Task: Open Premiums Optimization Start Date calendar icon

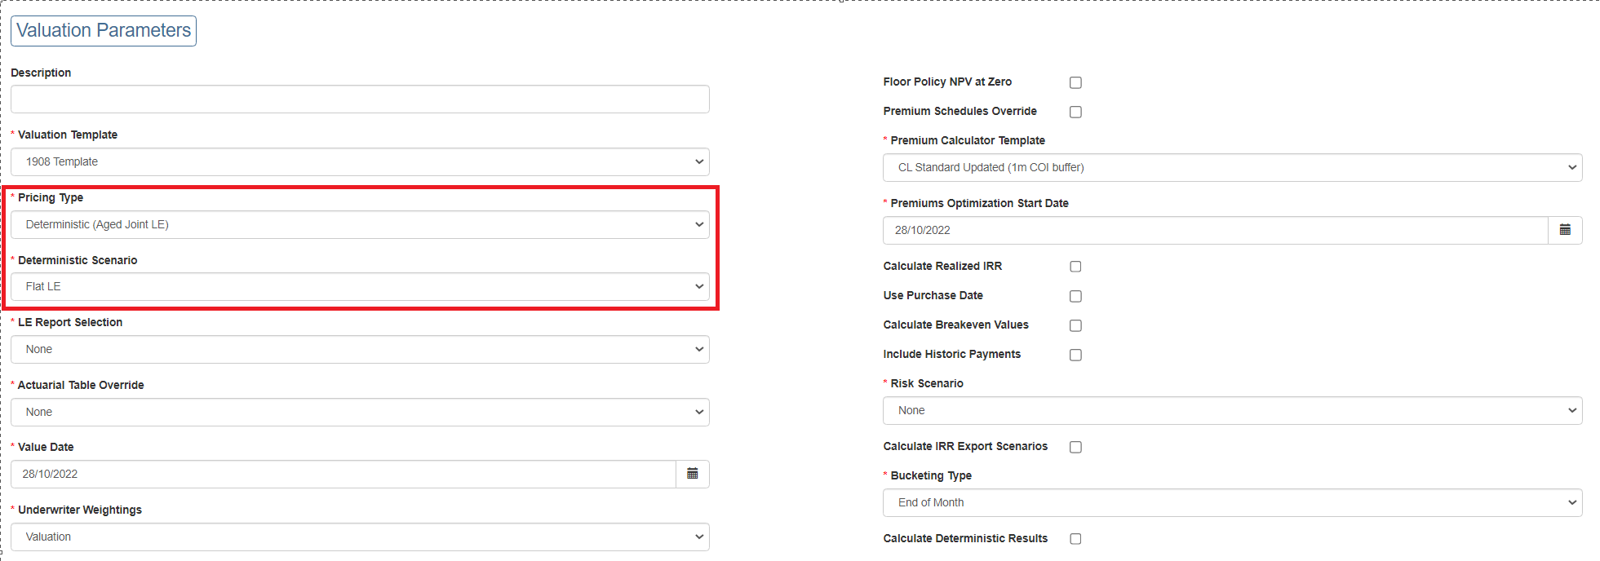Action: [1564, 230]
